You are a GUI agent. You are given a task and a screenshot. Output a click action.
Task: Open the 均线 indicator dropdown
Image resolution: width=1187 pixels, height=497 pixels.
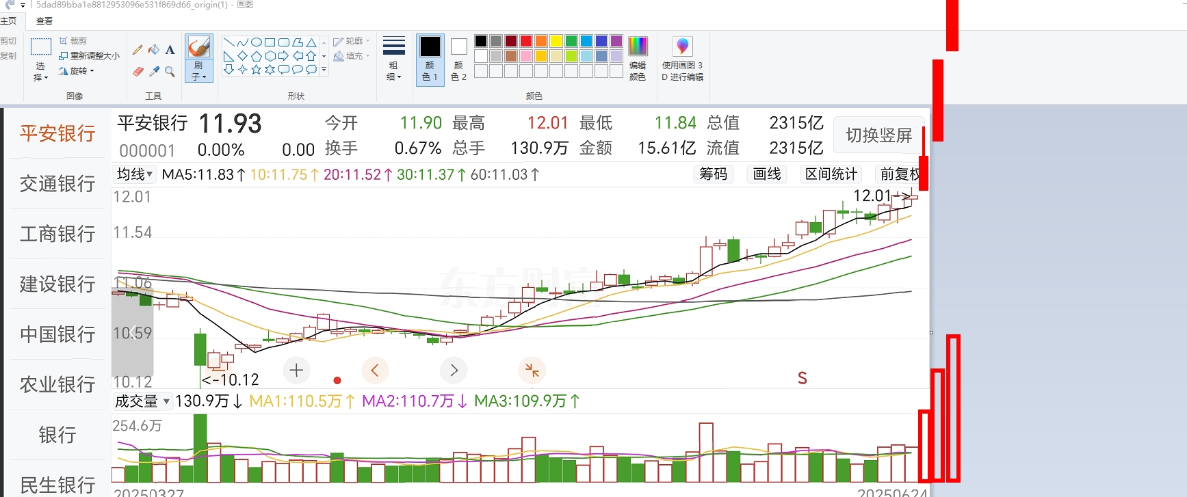135,174
